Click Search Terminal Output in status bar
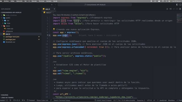This screenshot has height=102, width=182. pyautogui.click(x=62, y=100)
